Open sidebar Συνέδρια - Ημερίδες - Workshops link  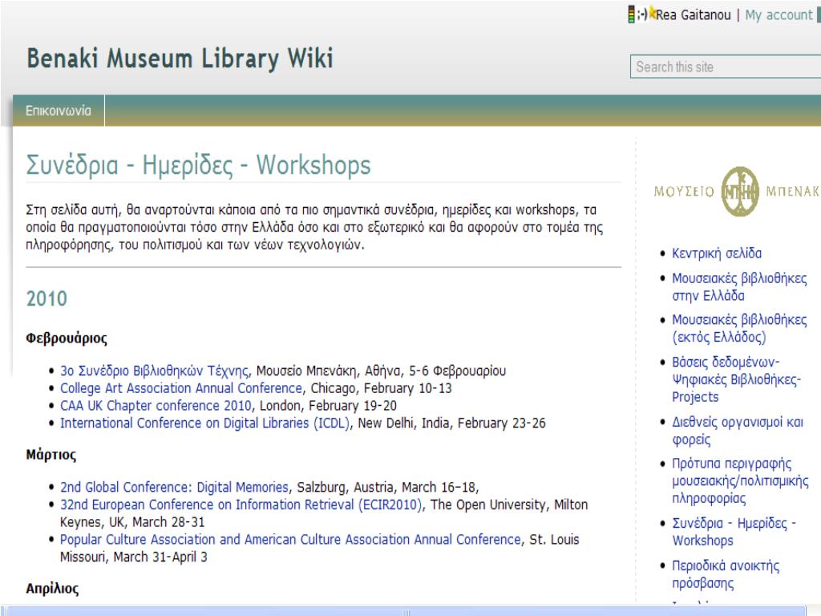(734, 531)
